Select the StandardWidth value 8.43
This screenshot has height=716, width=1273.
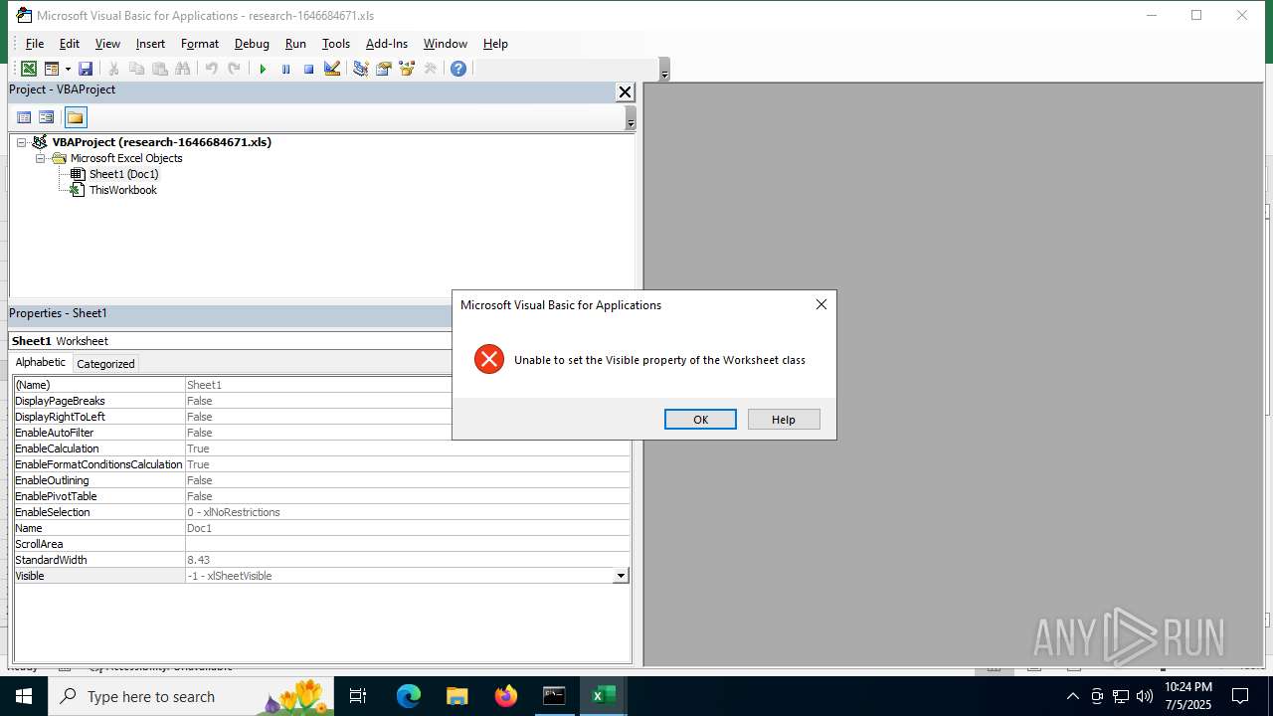[407, 560]
